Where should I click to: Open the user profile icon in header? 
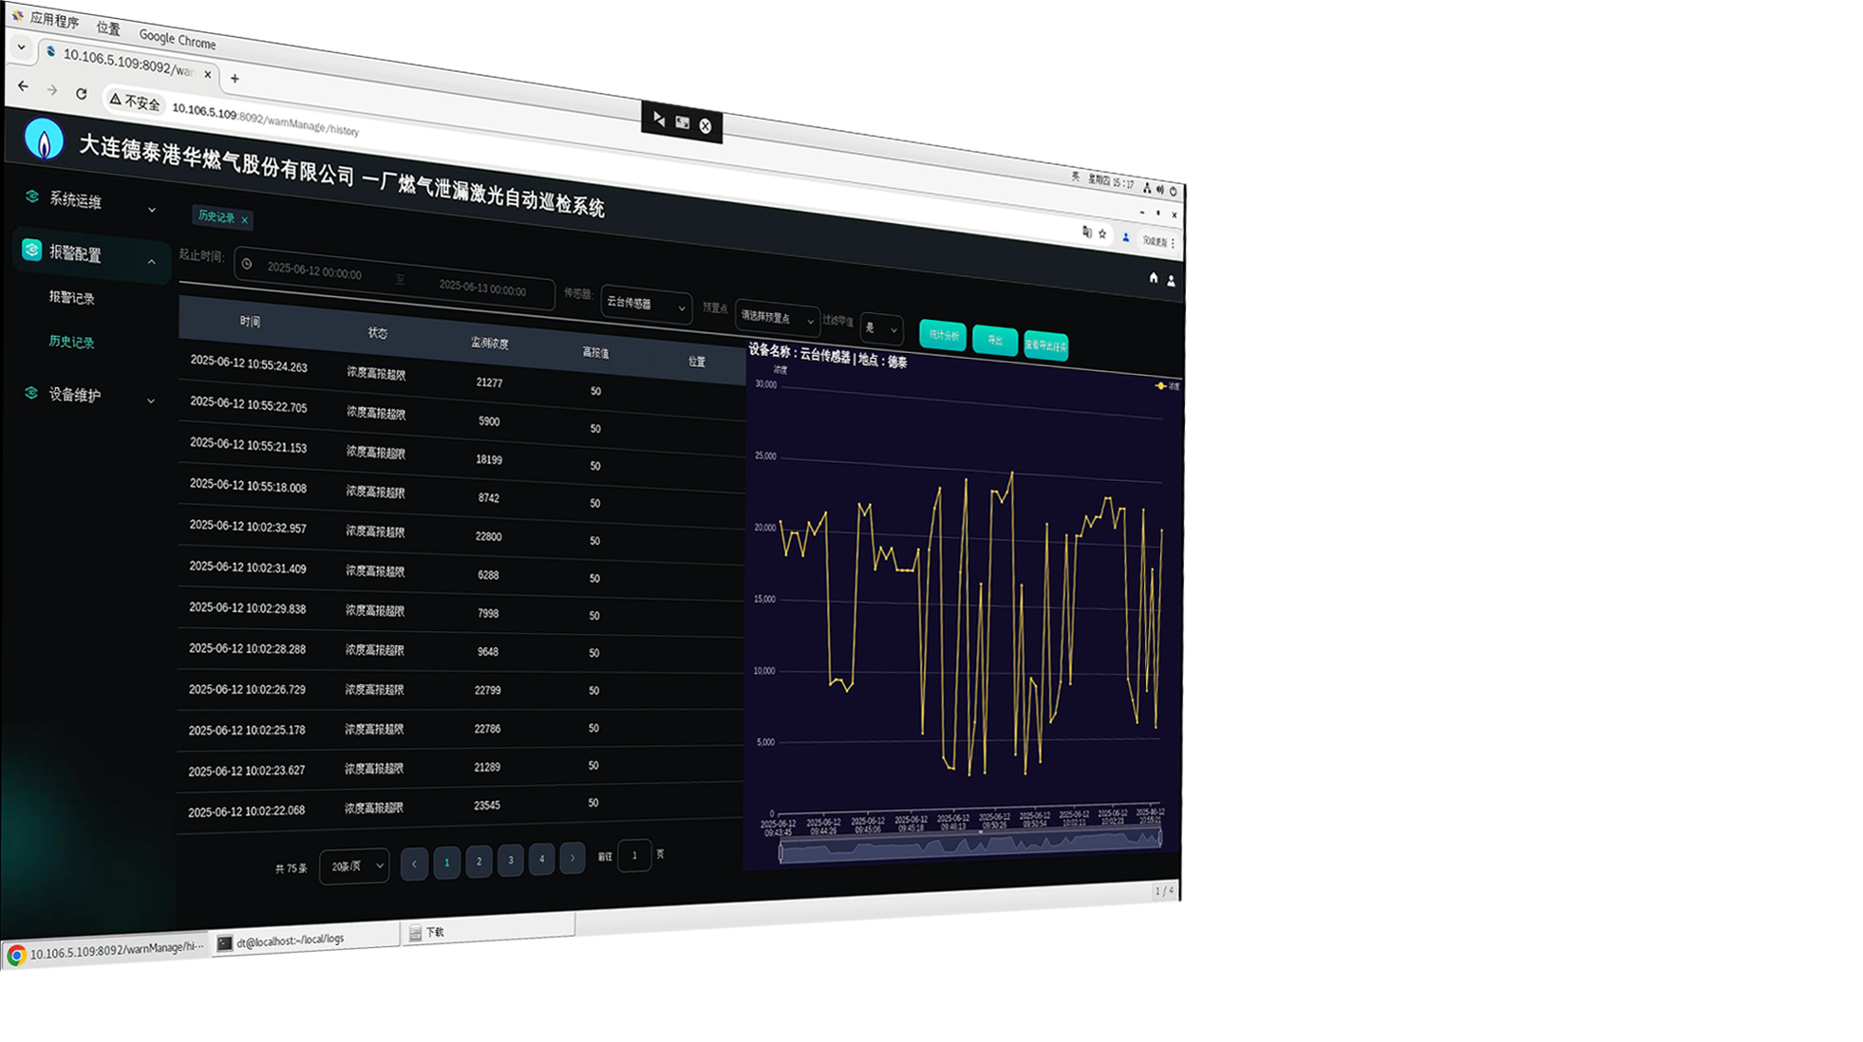(1171, 281)
